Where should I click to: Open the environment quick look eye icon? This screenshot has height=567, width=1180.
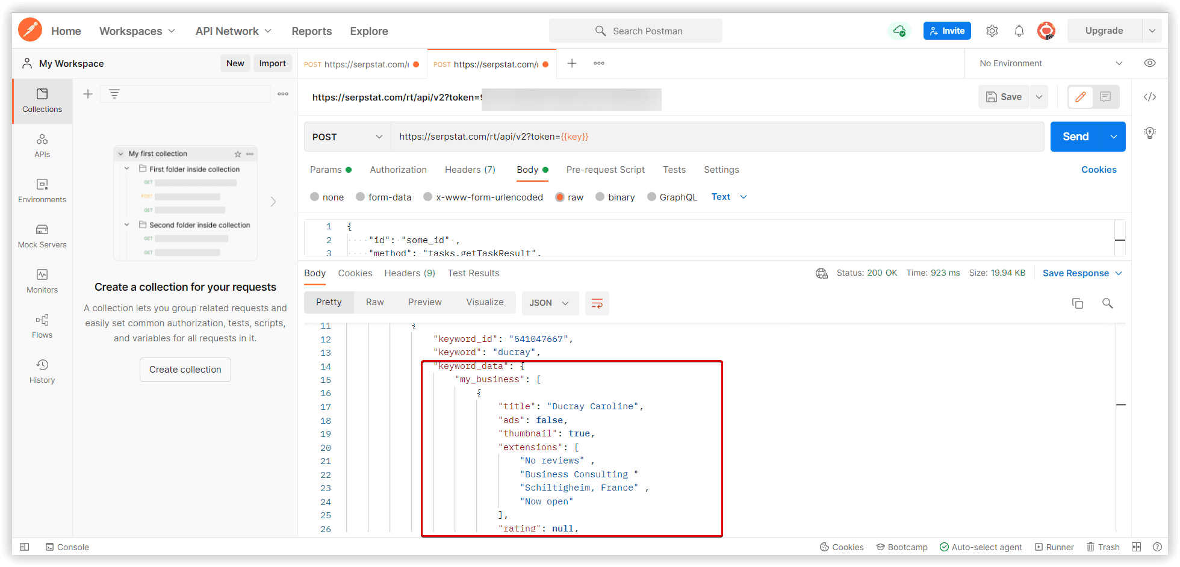coord(1150,63)
